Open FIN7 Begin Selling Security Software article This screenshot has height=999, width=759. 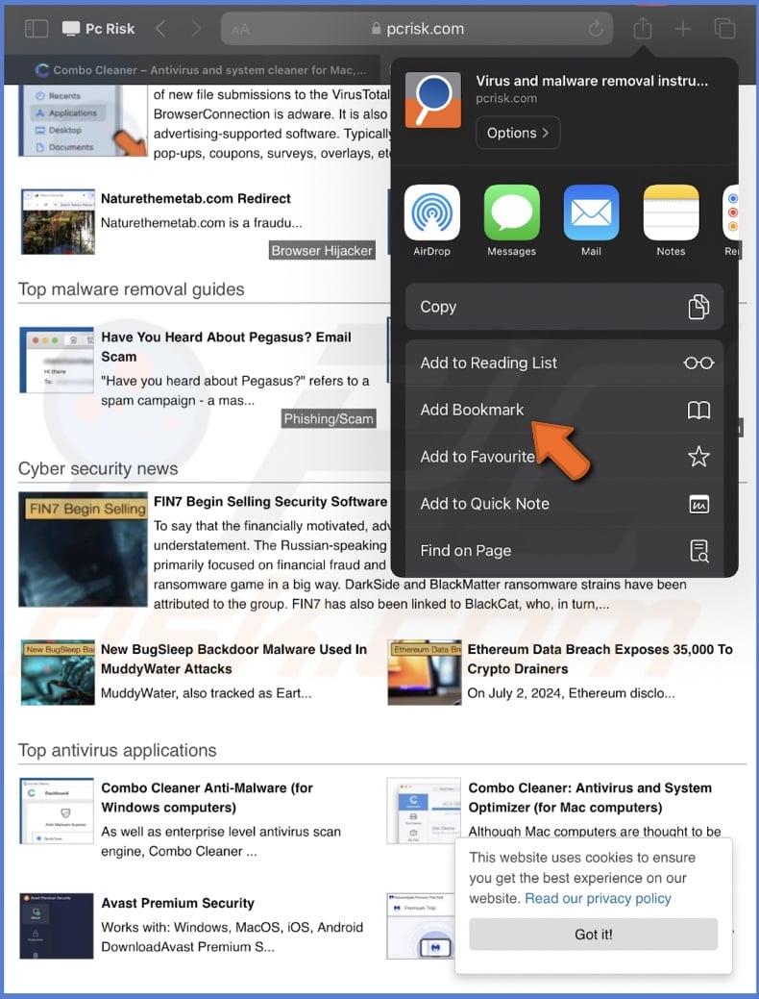(x=270, y=501)
